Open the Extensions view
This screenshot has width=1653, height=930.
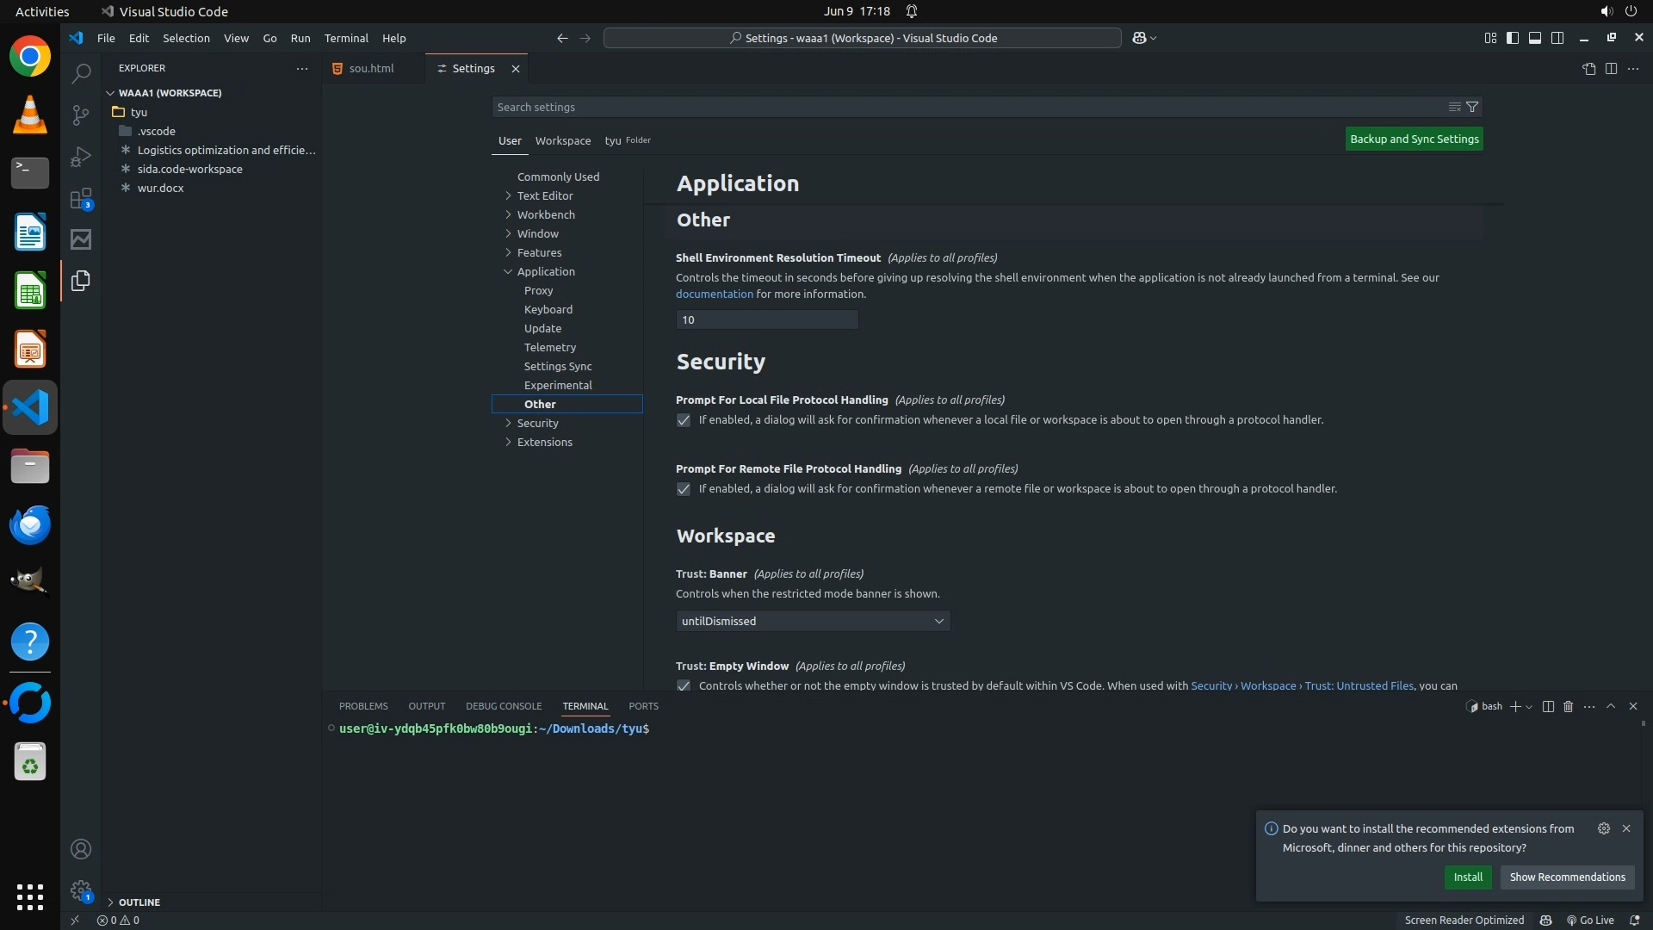pyautogui.click(x=81, y=199)
